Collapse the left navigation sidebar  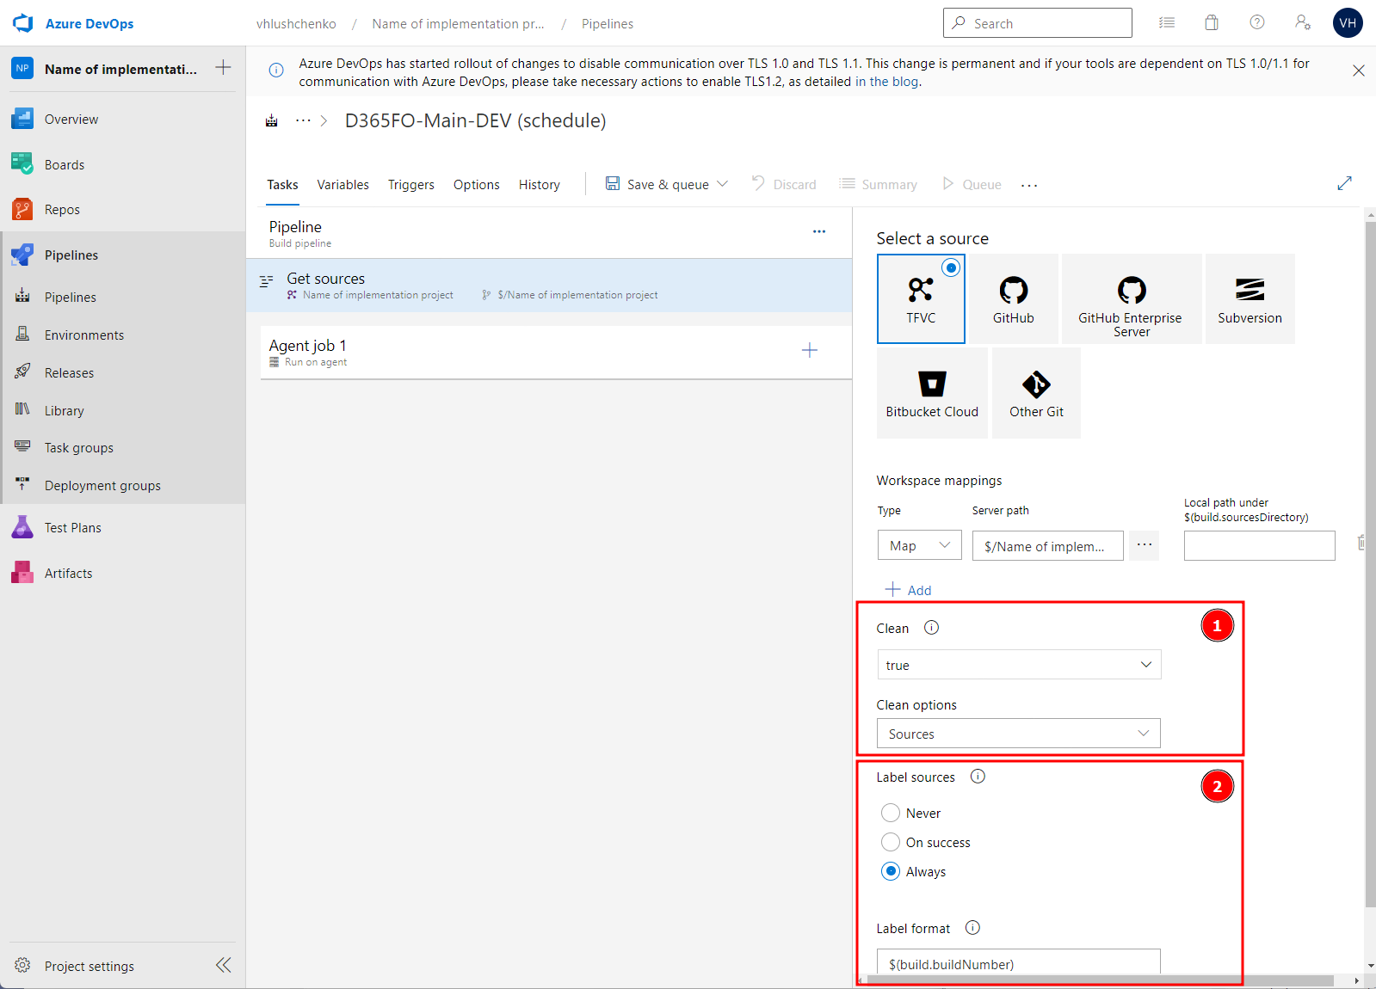pos(223,965)
